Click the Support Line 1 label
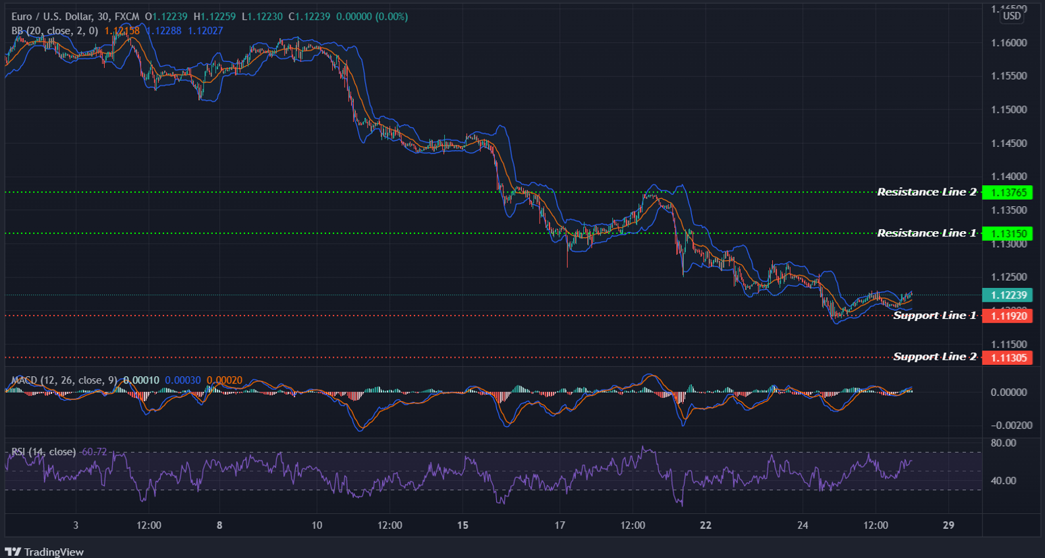 (x=934, y=316)
